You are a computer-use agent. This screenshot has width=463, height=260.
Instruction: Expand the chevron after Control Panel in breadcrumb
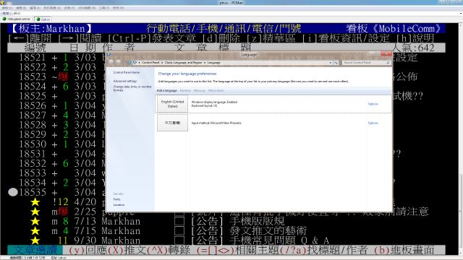(162, 63)
